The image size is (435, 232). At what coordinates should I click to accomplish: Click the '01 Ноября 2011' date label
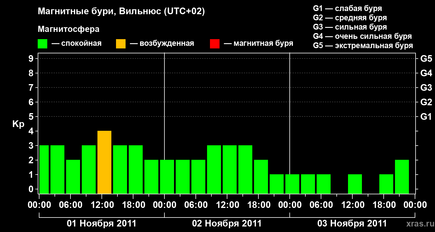pyautogui.click(x=101, y=223)
